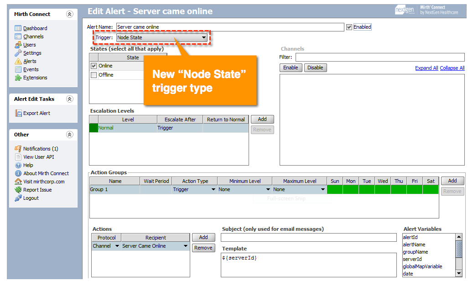Image resolution: width=473 pixels, height=286 pixels.
Task: Open the Trigger dropdown showing Node State
Action: coord(162,37)
